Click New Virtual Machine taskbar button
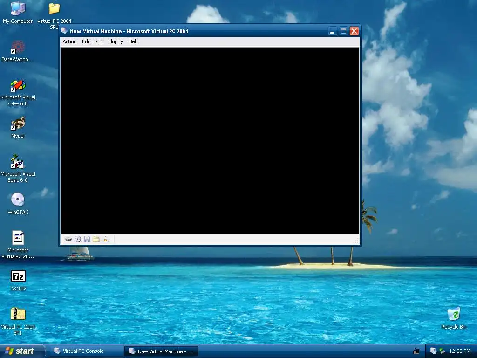Screen dimensions: 477x358 point(161,351)
